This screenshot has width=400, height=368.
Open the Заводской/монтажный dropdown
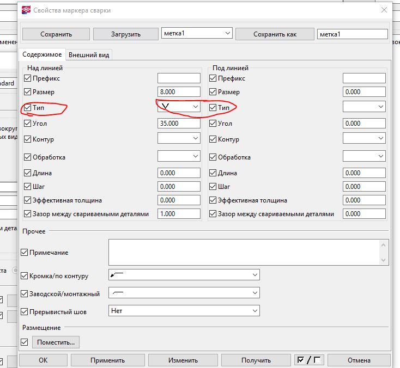[184, 293]
